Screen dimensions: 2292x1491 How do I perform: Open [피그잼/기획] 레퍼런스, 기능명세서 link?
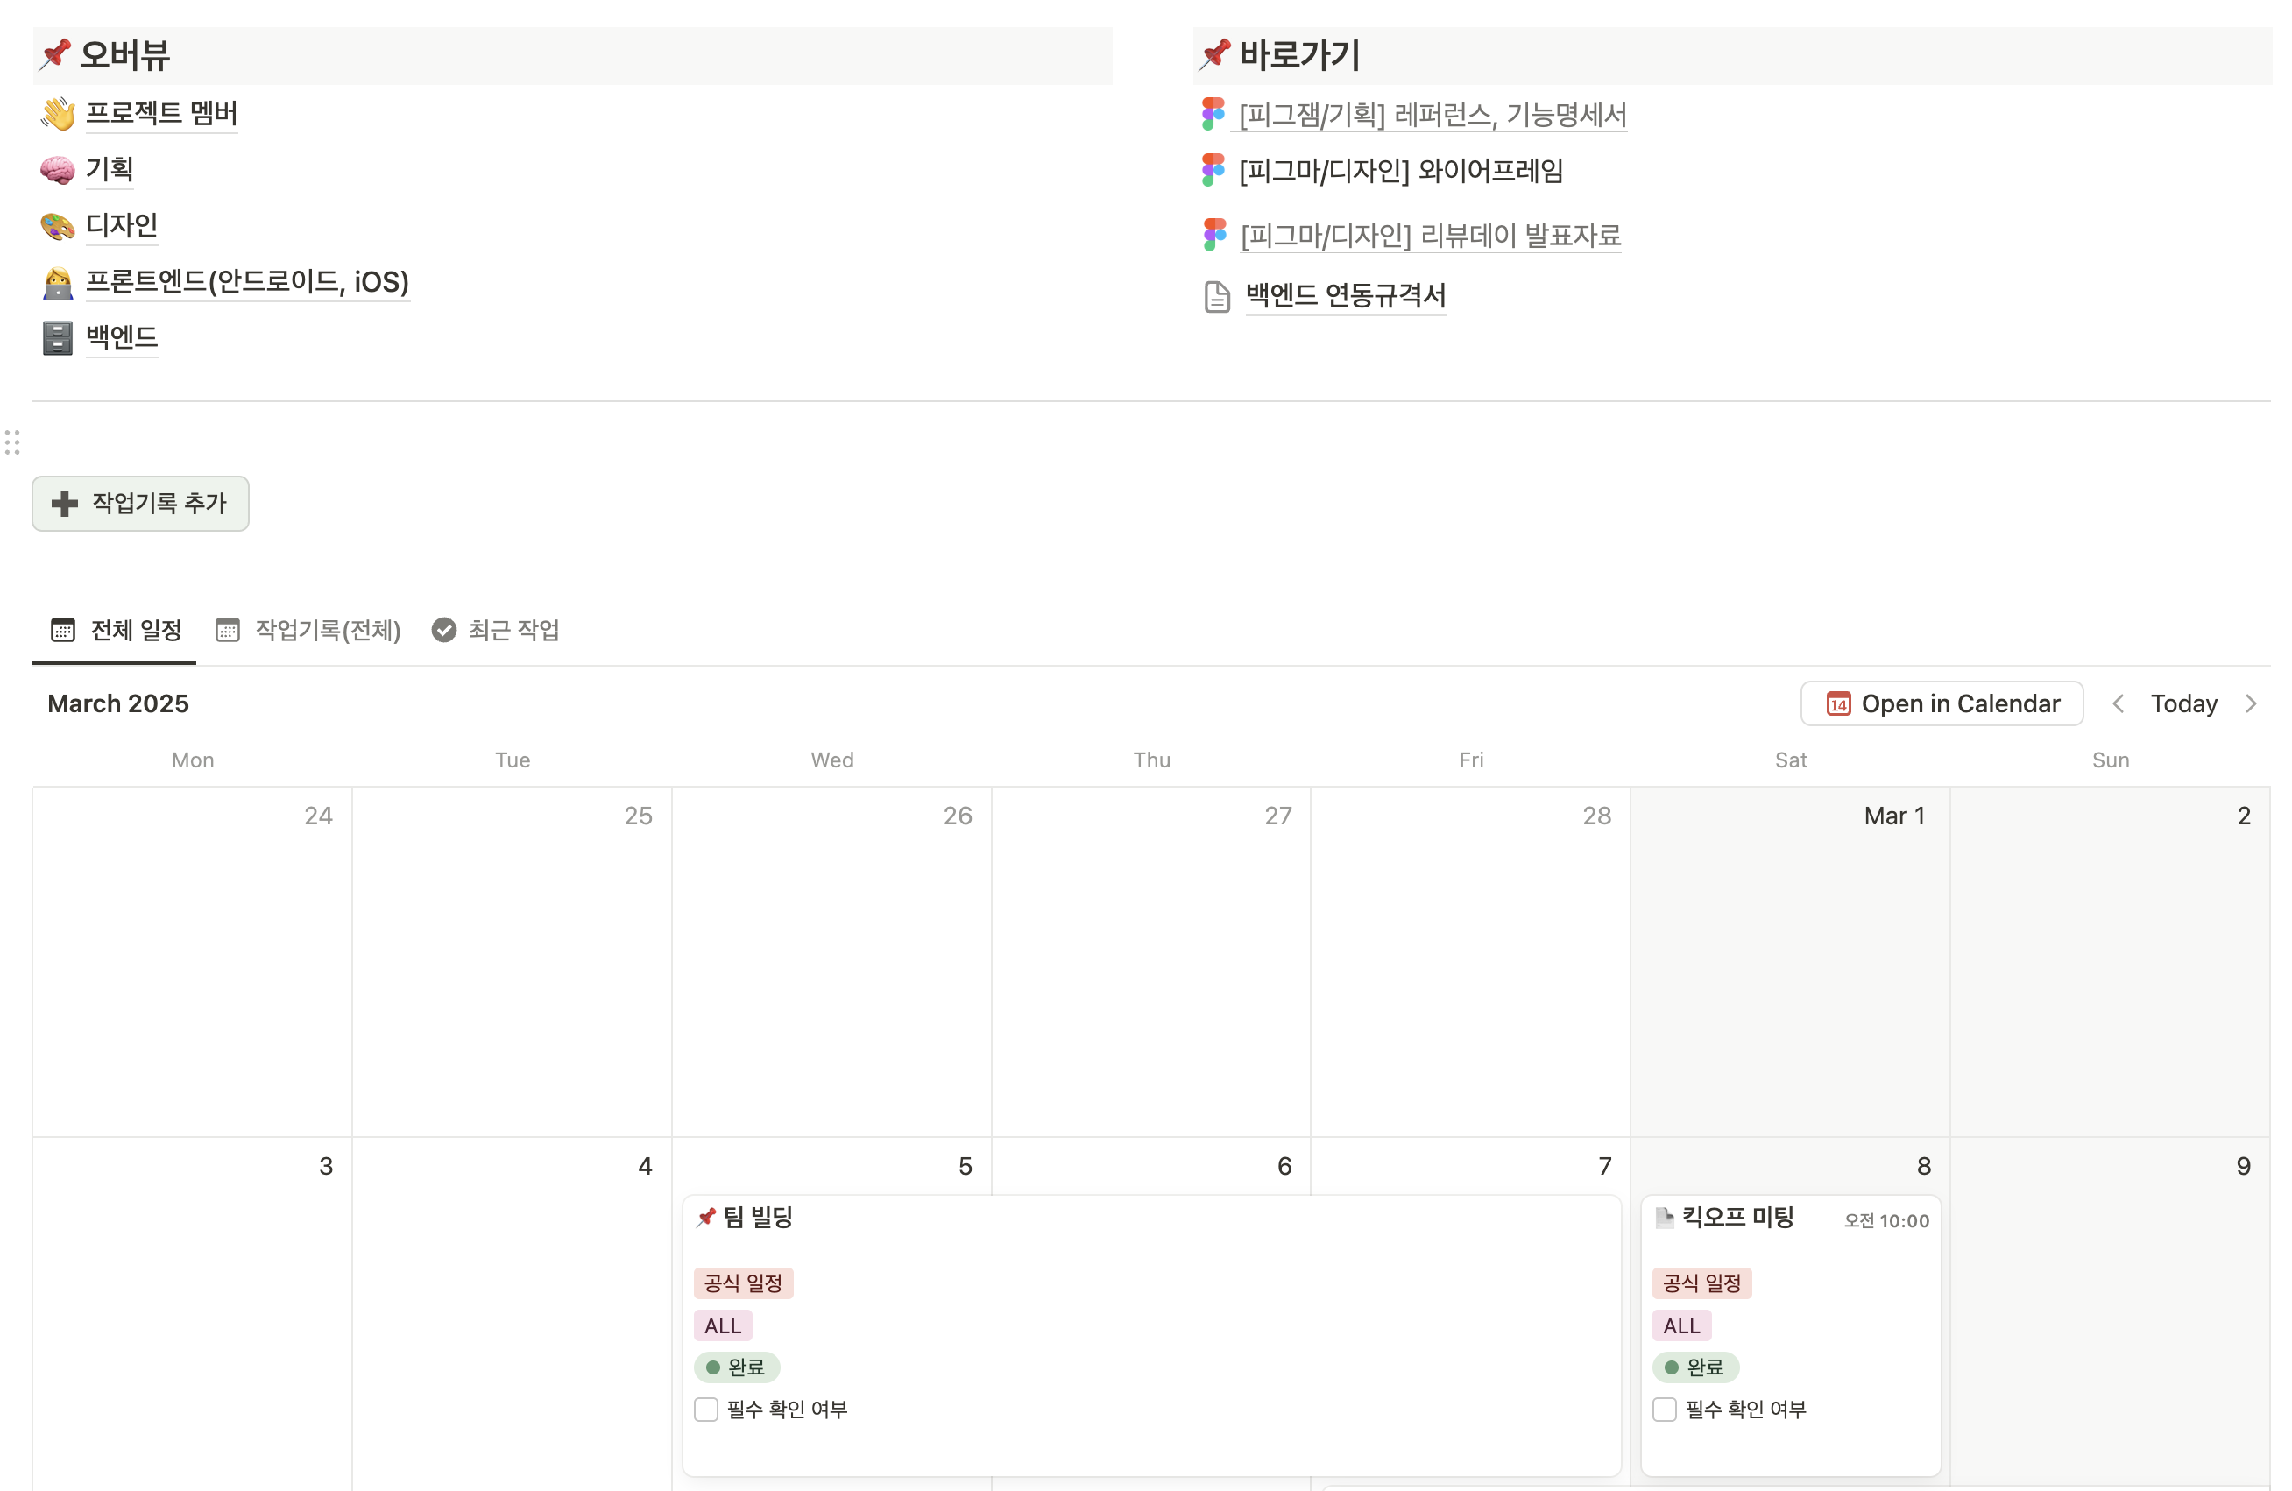pyautogui.click(x=1432, y=115)
